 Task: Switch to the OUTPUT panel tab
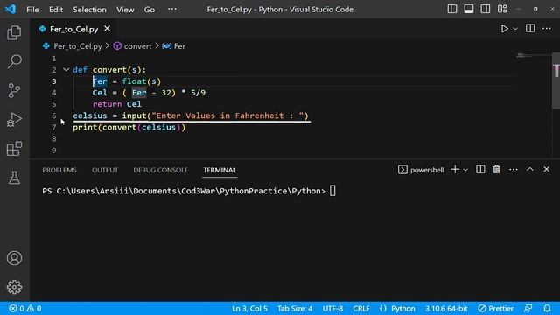[105, 170]
